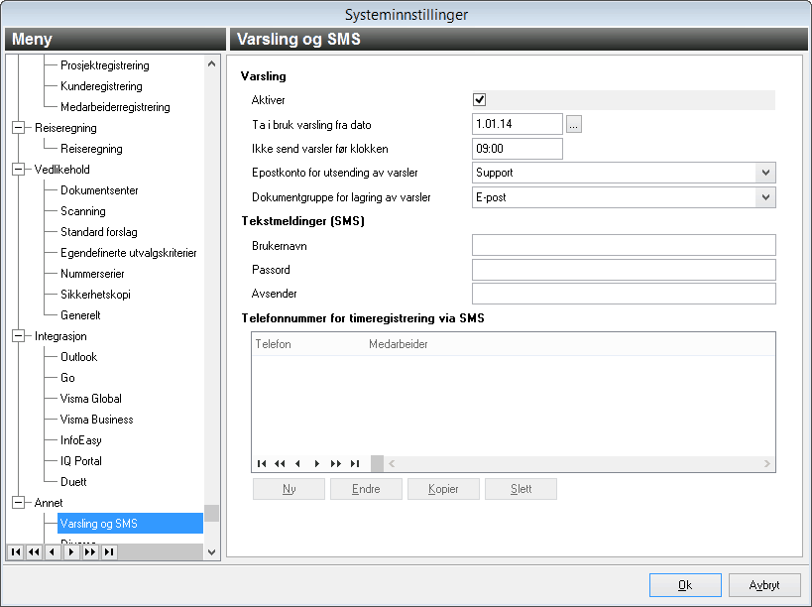Collapse the Annet tree node
This screenshot has width=812, height=607.
point(19,503)
